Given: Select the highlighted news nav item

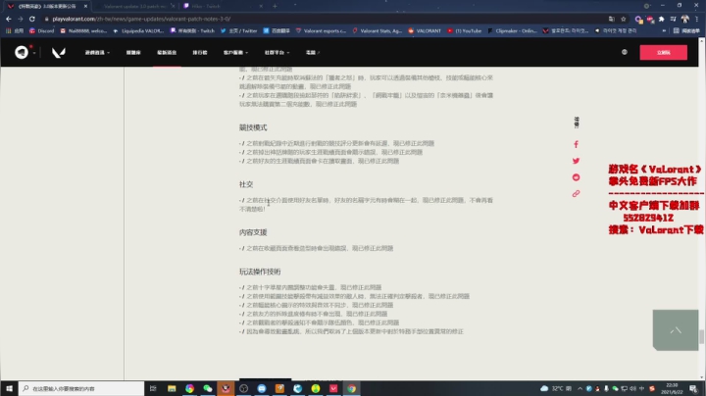Looking at the screenshot, I should pos(167,53).
